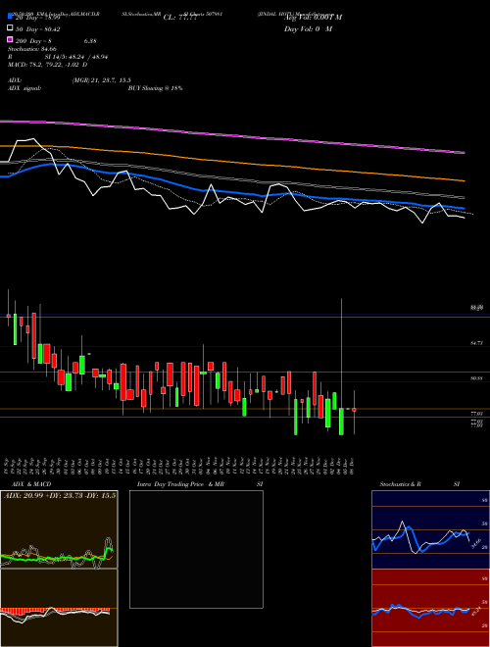Click the red MACD histogram bars

pyautogui.click(x=55, y=611)
